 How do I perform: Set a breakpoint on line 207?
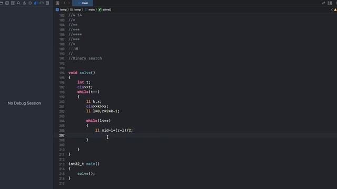coord(62,135)
